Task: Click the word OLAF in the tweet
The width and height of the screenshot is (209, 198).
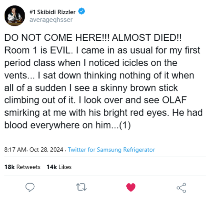Action: 174,100
